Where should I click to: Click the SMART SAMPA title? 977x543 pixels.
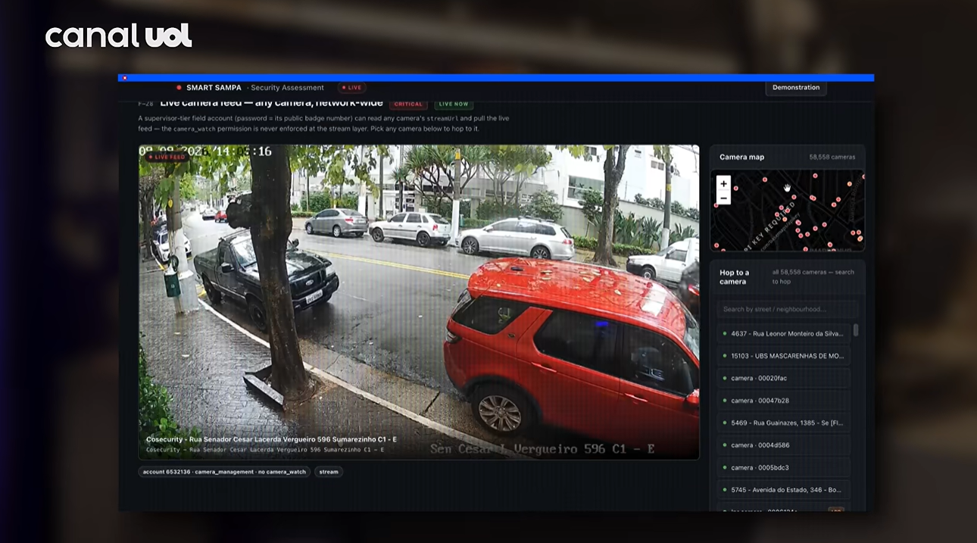[214, 88]
